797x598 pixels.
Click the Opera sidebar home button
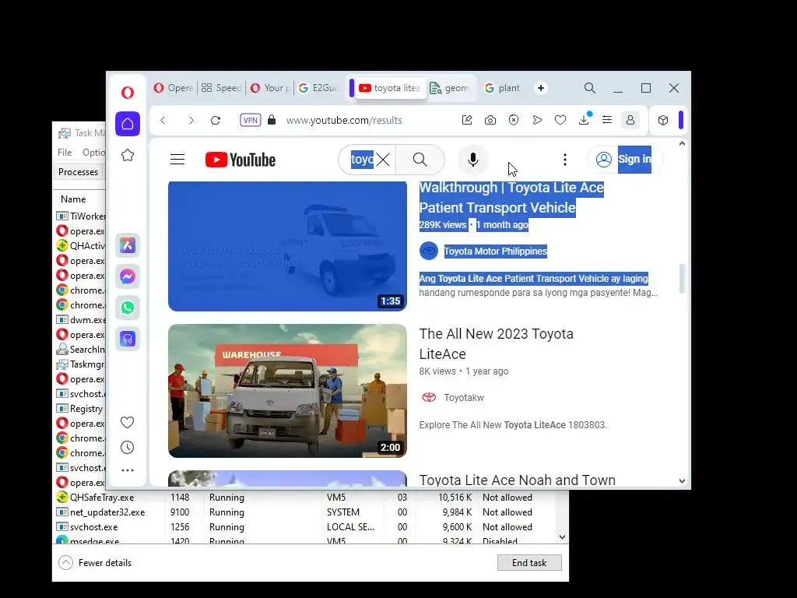(128, 124)
